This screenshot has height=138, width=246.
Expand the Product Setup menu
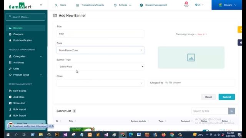click(x=26, y=75)
